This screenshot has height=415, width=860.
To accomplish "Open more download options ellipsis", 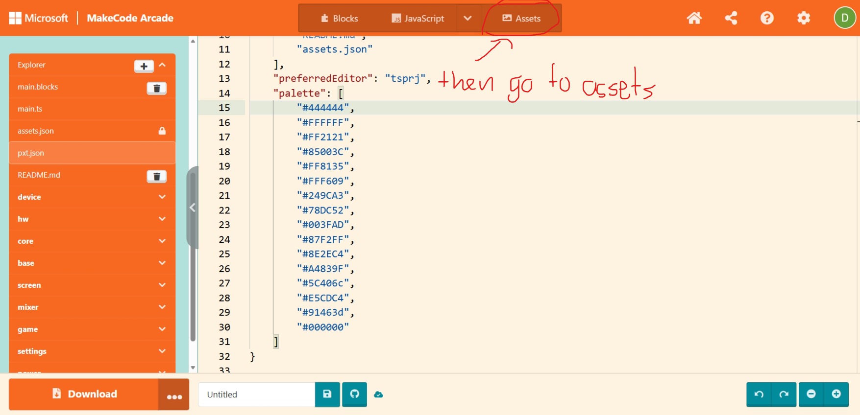I will point(174,394).
